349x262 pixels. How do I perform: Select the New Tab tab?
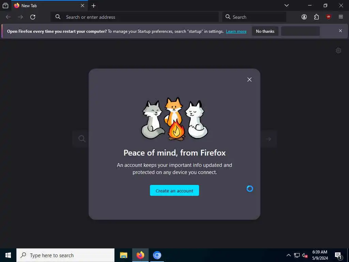tap(49, 5)
